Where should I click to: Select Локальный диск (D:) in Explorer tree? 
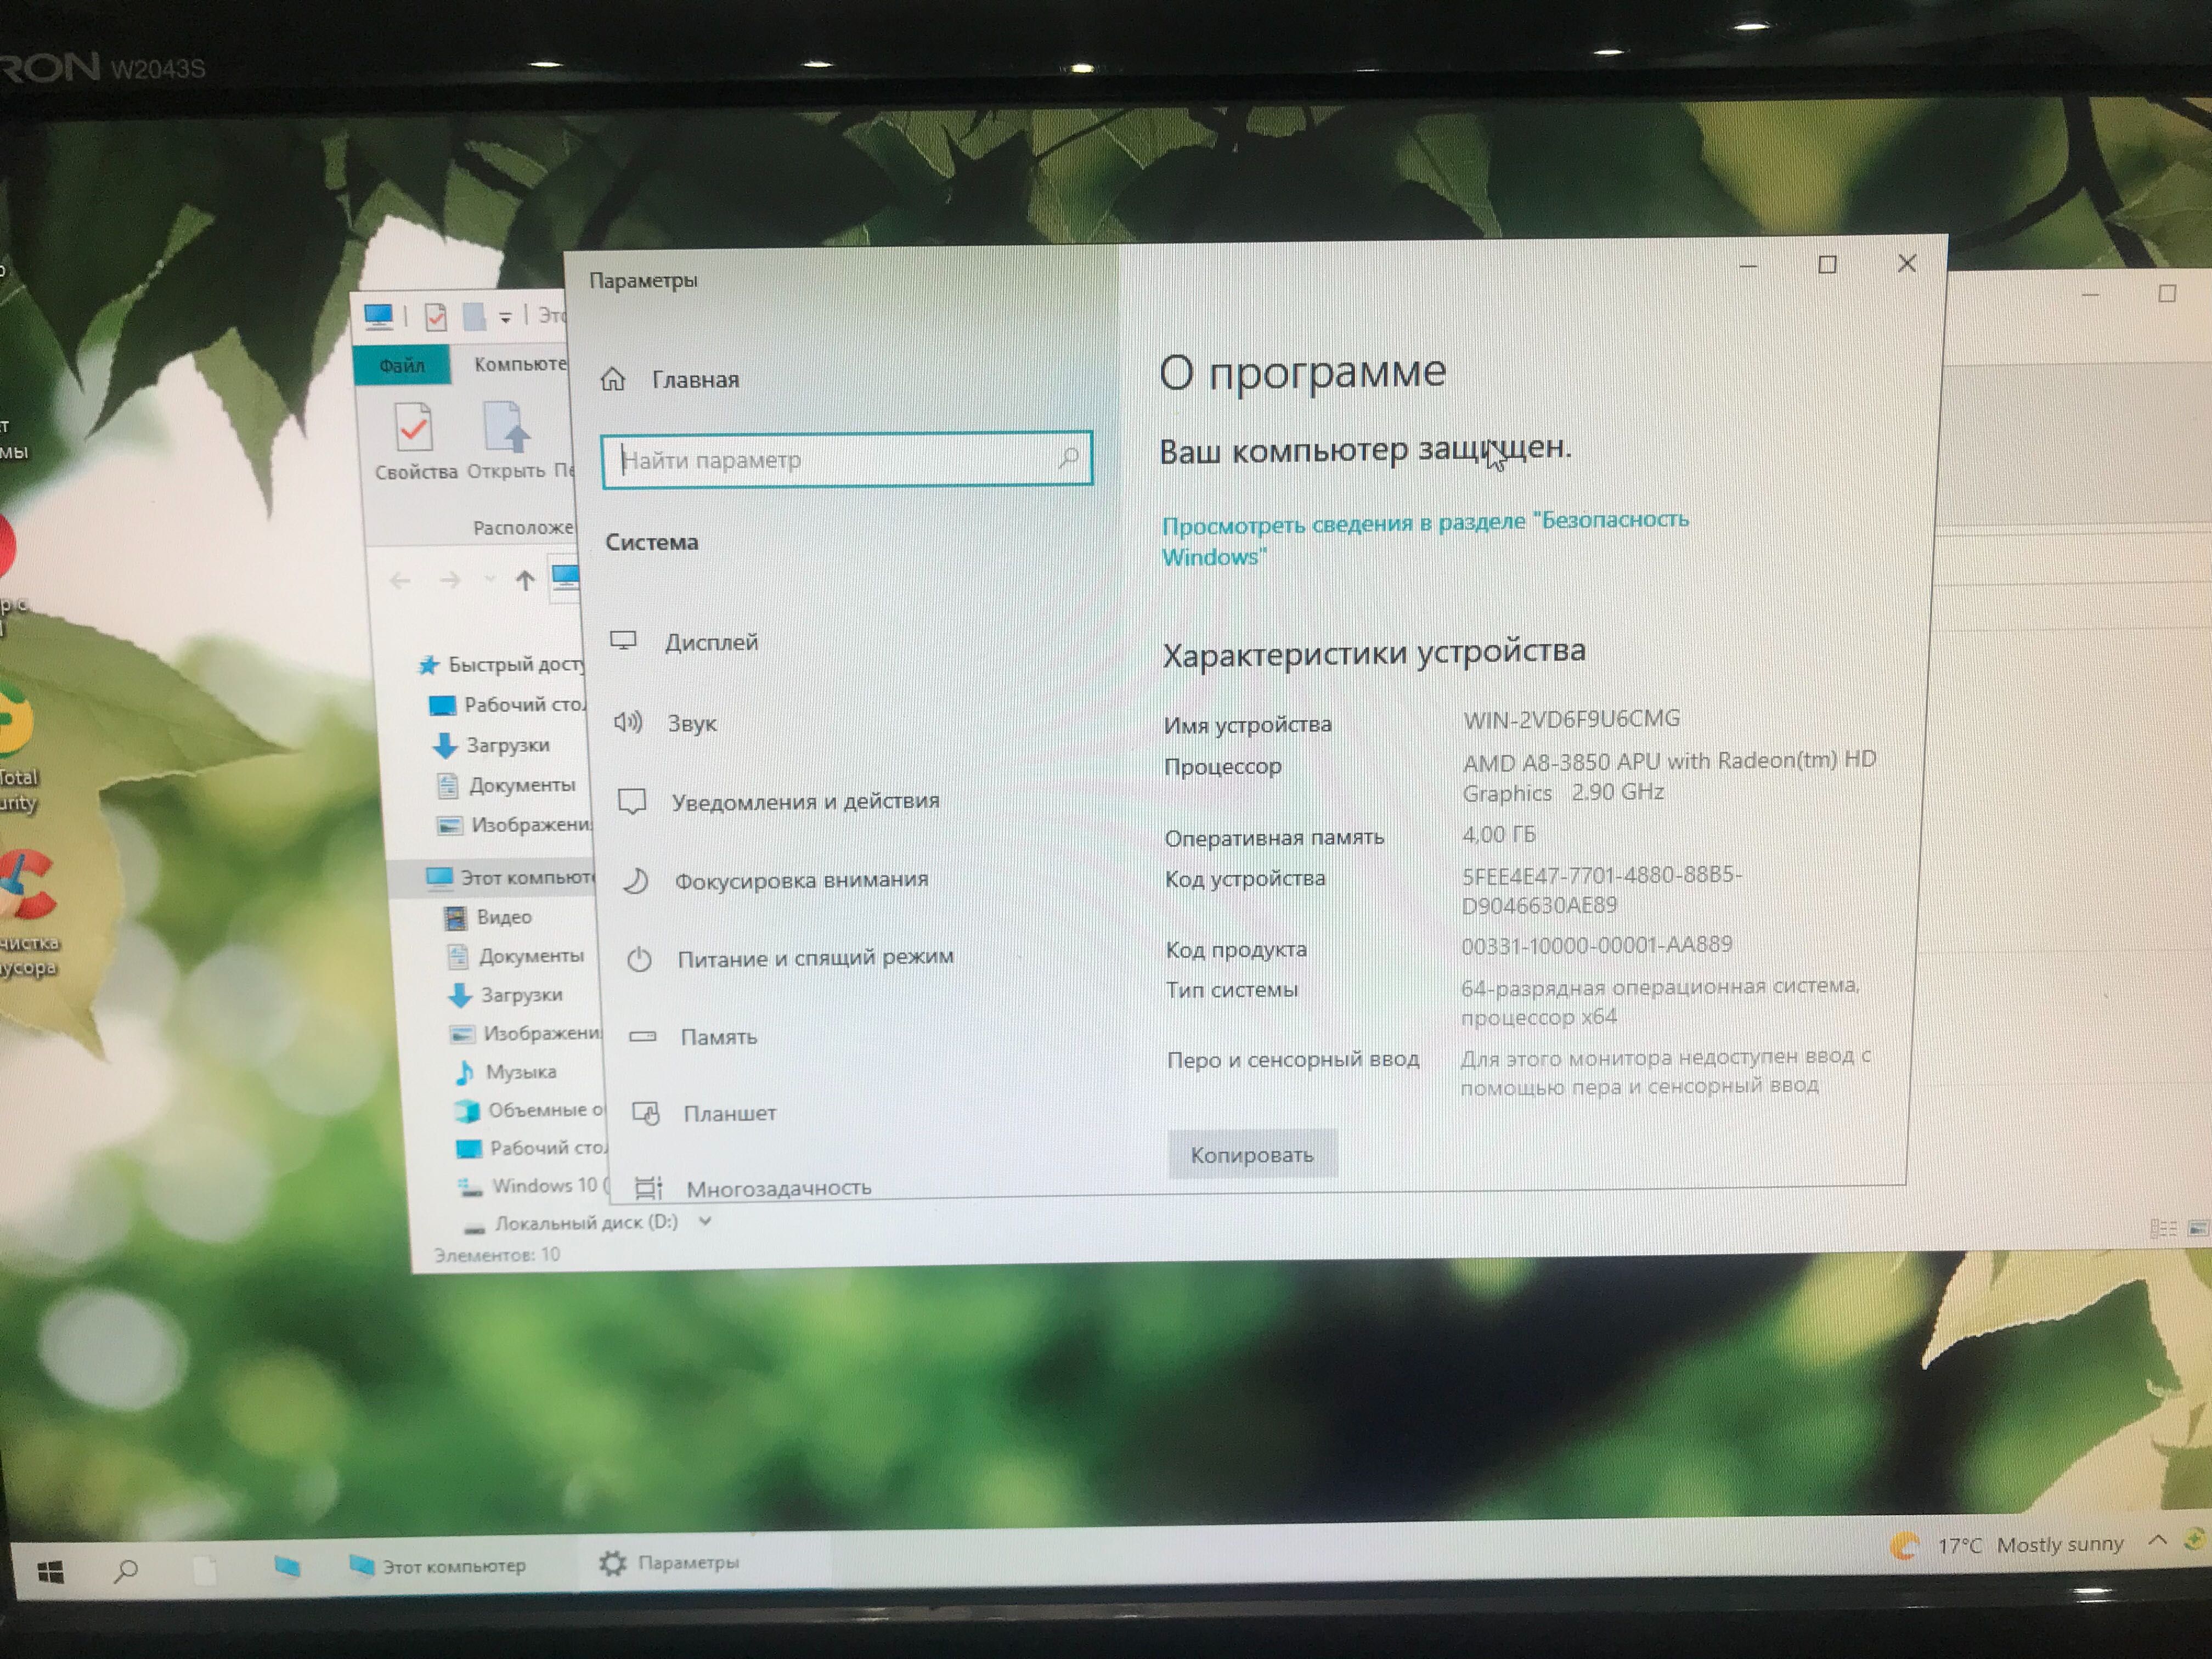(x=571, y=1223)
